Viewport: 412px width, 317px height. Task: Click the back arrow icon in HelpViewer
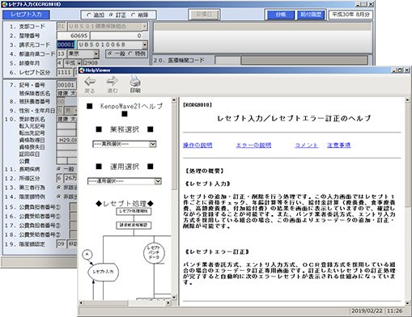[x=90, y=81]
